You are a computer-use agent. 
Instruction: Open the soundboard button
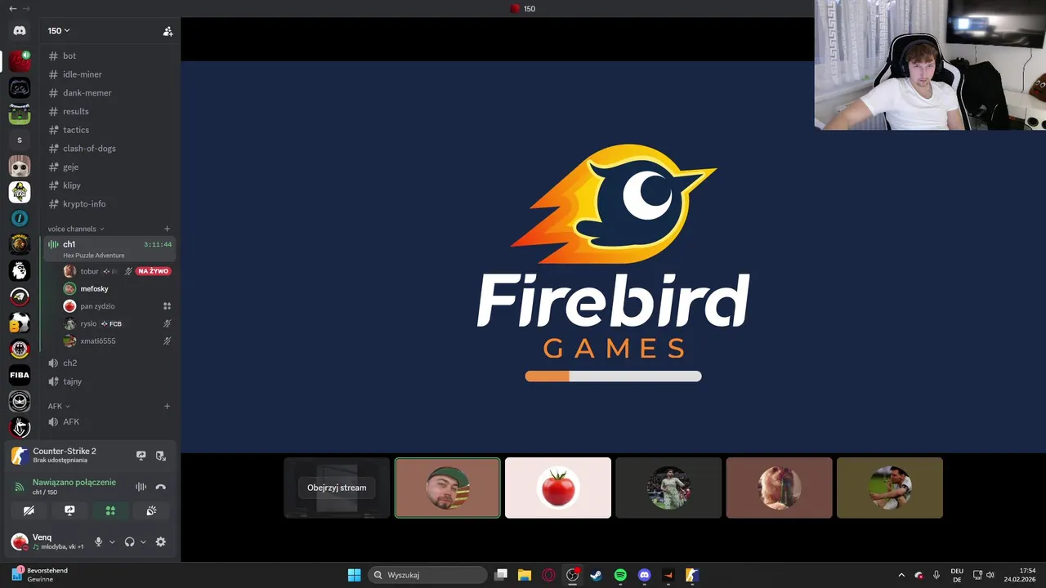pyautogui.click(x=151, y=510)
